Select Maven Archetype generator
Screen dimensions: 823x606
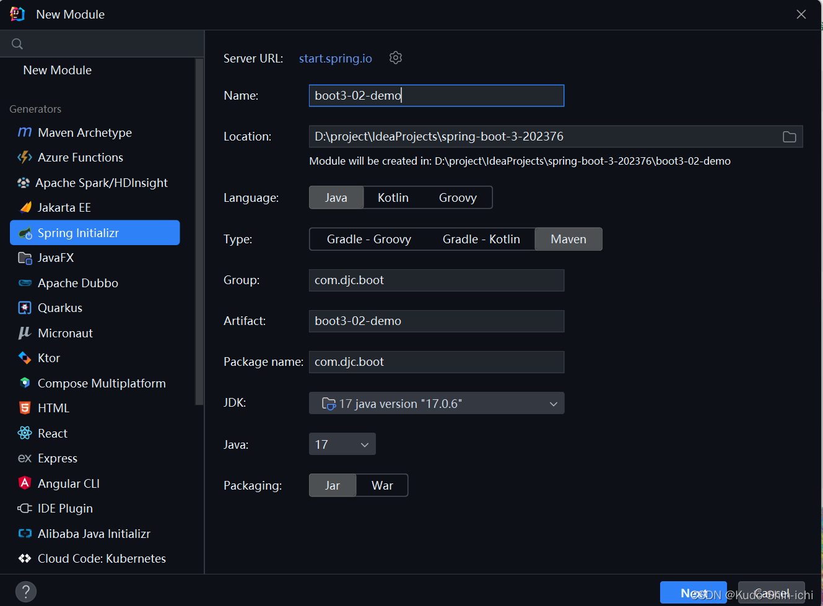coord(95,132)
